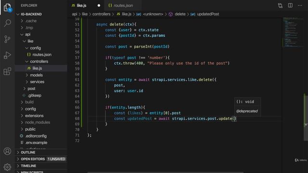Viewport: 308px width, 173px height.
Task: Open the More Actions ellipsis menu
Action: tap(300, 5)
